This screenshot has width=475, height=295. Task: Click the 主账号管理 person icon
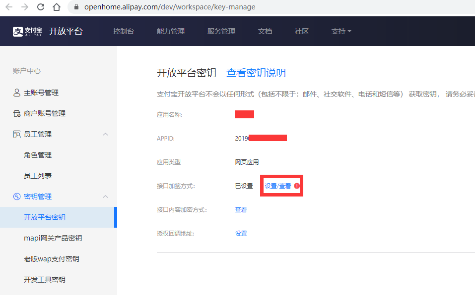pyautogui.click(x=17, y=93)
